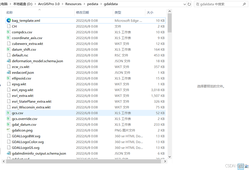Image resolution: width=251 pixels, height=170 pixels.
Task: Click horizontal scrollbar right arrow
Action: (x=165, y=161)
